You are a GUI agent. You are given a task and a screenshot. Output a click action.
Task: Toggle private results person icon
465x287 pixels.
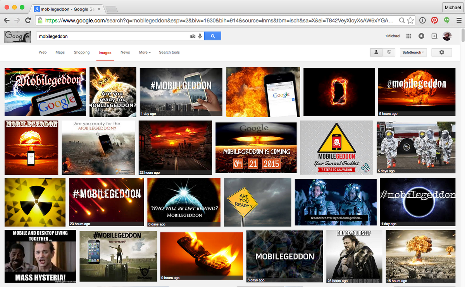[376, 52]
